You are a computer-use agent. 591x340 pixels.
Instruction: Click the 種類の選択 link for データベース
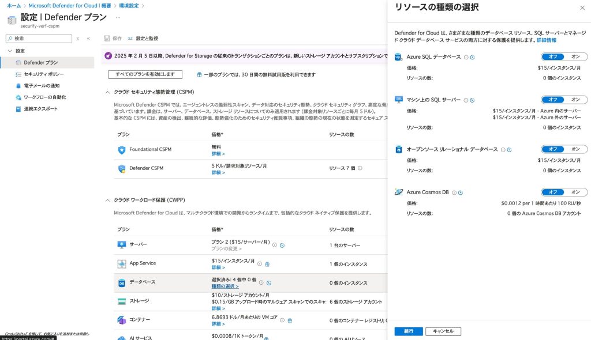tap(225, 286)
